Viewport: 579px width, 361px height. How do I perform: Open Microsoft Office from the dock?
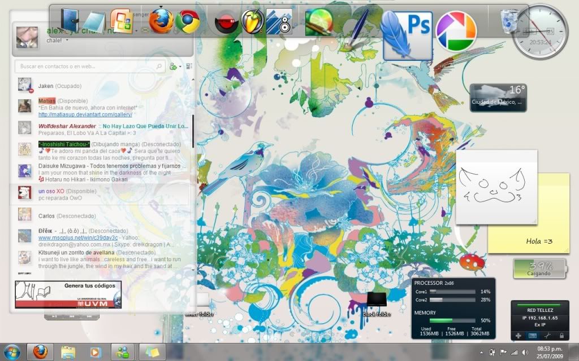click(x=122, y=21)
